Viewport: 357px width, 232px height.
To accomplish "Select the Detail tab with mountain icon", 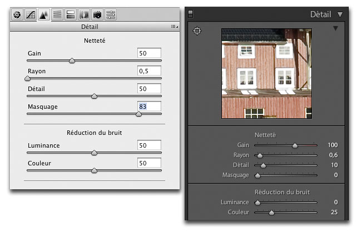I will (44, 15).
